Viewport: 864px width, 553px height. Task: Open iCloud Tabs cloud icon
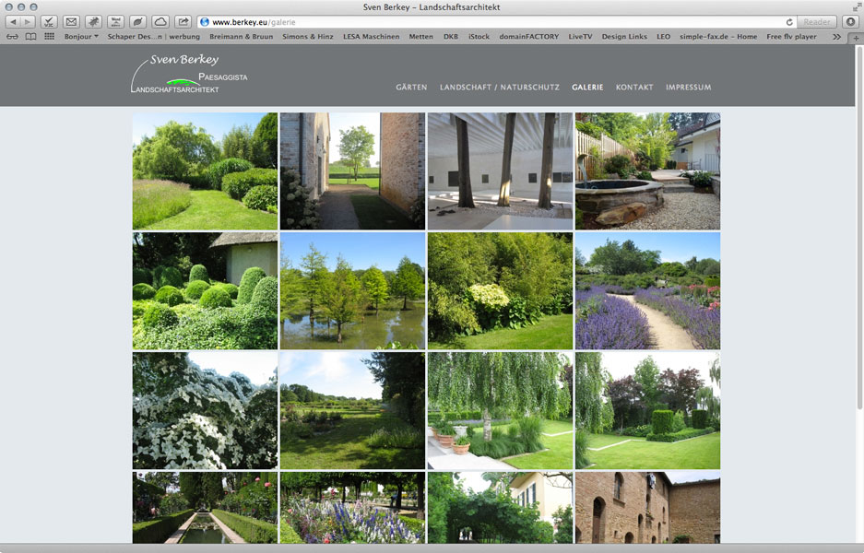[160, 22]
